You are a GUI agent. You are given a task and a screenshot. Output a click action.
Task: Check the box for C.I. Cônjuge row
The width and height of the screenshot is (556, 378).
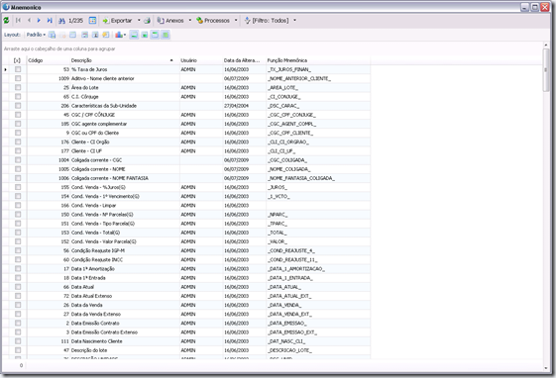pos(18,97)
